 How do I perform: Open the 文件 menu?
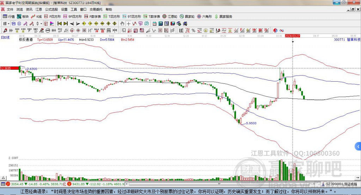[10, 10]
